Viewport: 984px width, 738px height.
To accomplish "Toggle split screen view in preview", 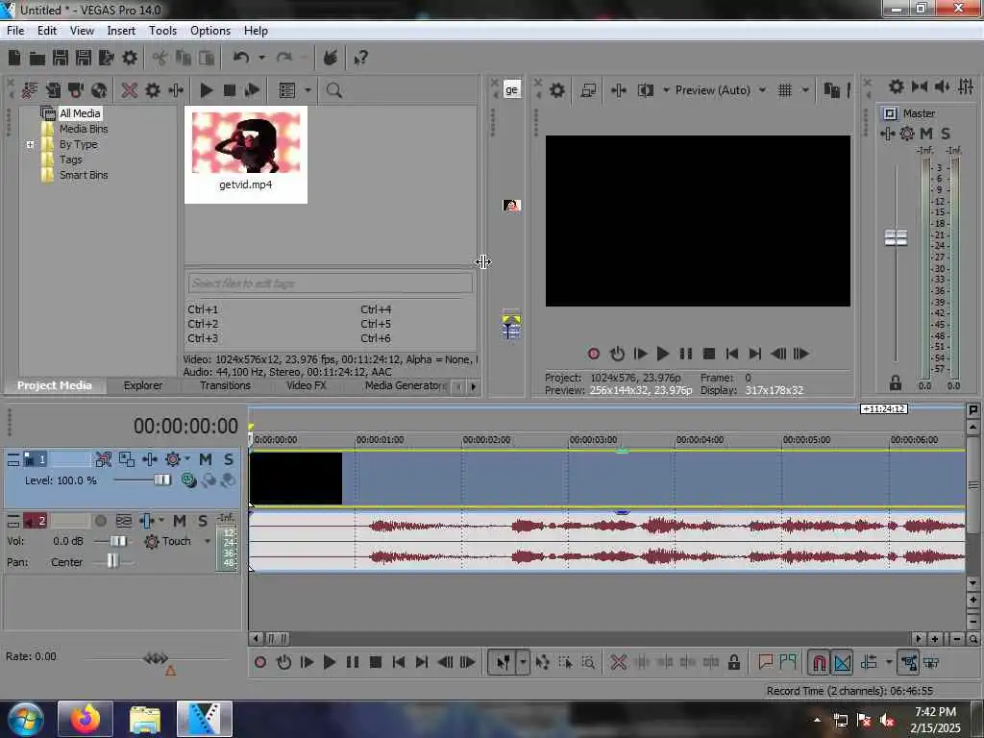I will coord(646,90).
